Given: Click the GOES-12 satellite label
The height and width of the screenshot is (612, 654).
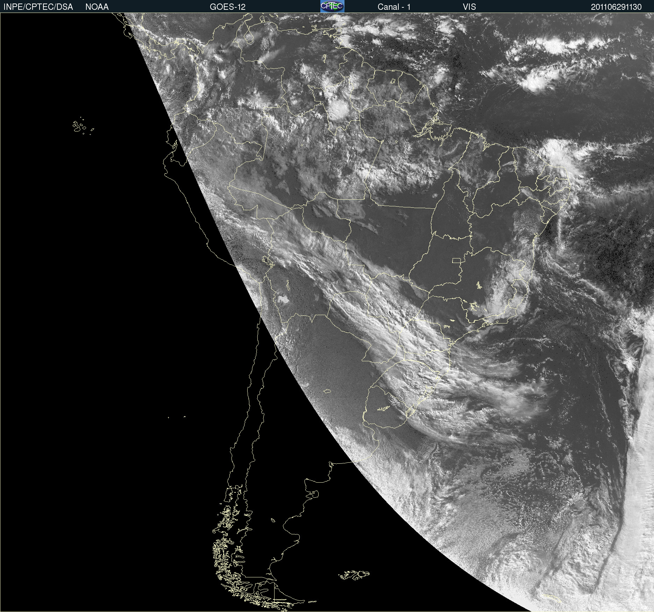Looking at the screenshot, I should [x=228, y=7].
